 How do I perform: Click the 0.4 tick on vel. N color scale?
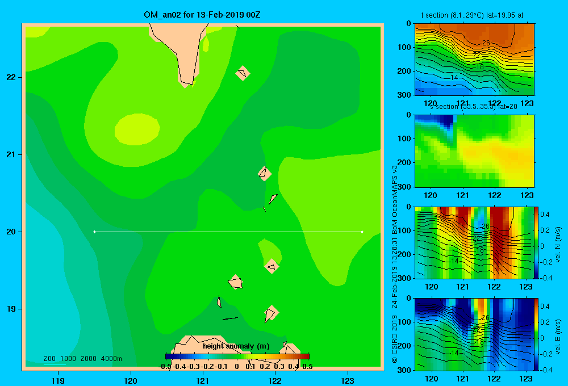point(545,215)
